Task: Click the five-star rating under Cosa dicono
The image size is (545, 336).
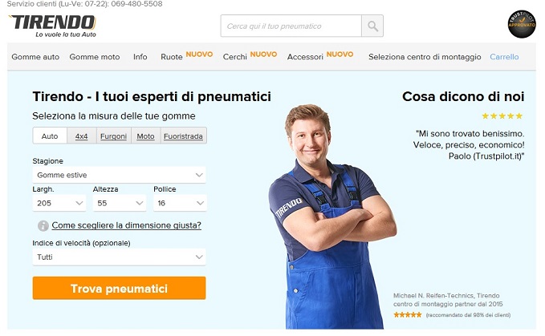Action: (502, 116)
